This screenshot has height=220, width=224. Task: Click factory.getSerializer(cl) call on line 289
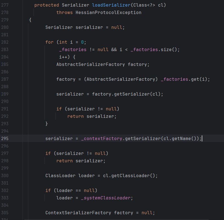128,94
